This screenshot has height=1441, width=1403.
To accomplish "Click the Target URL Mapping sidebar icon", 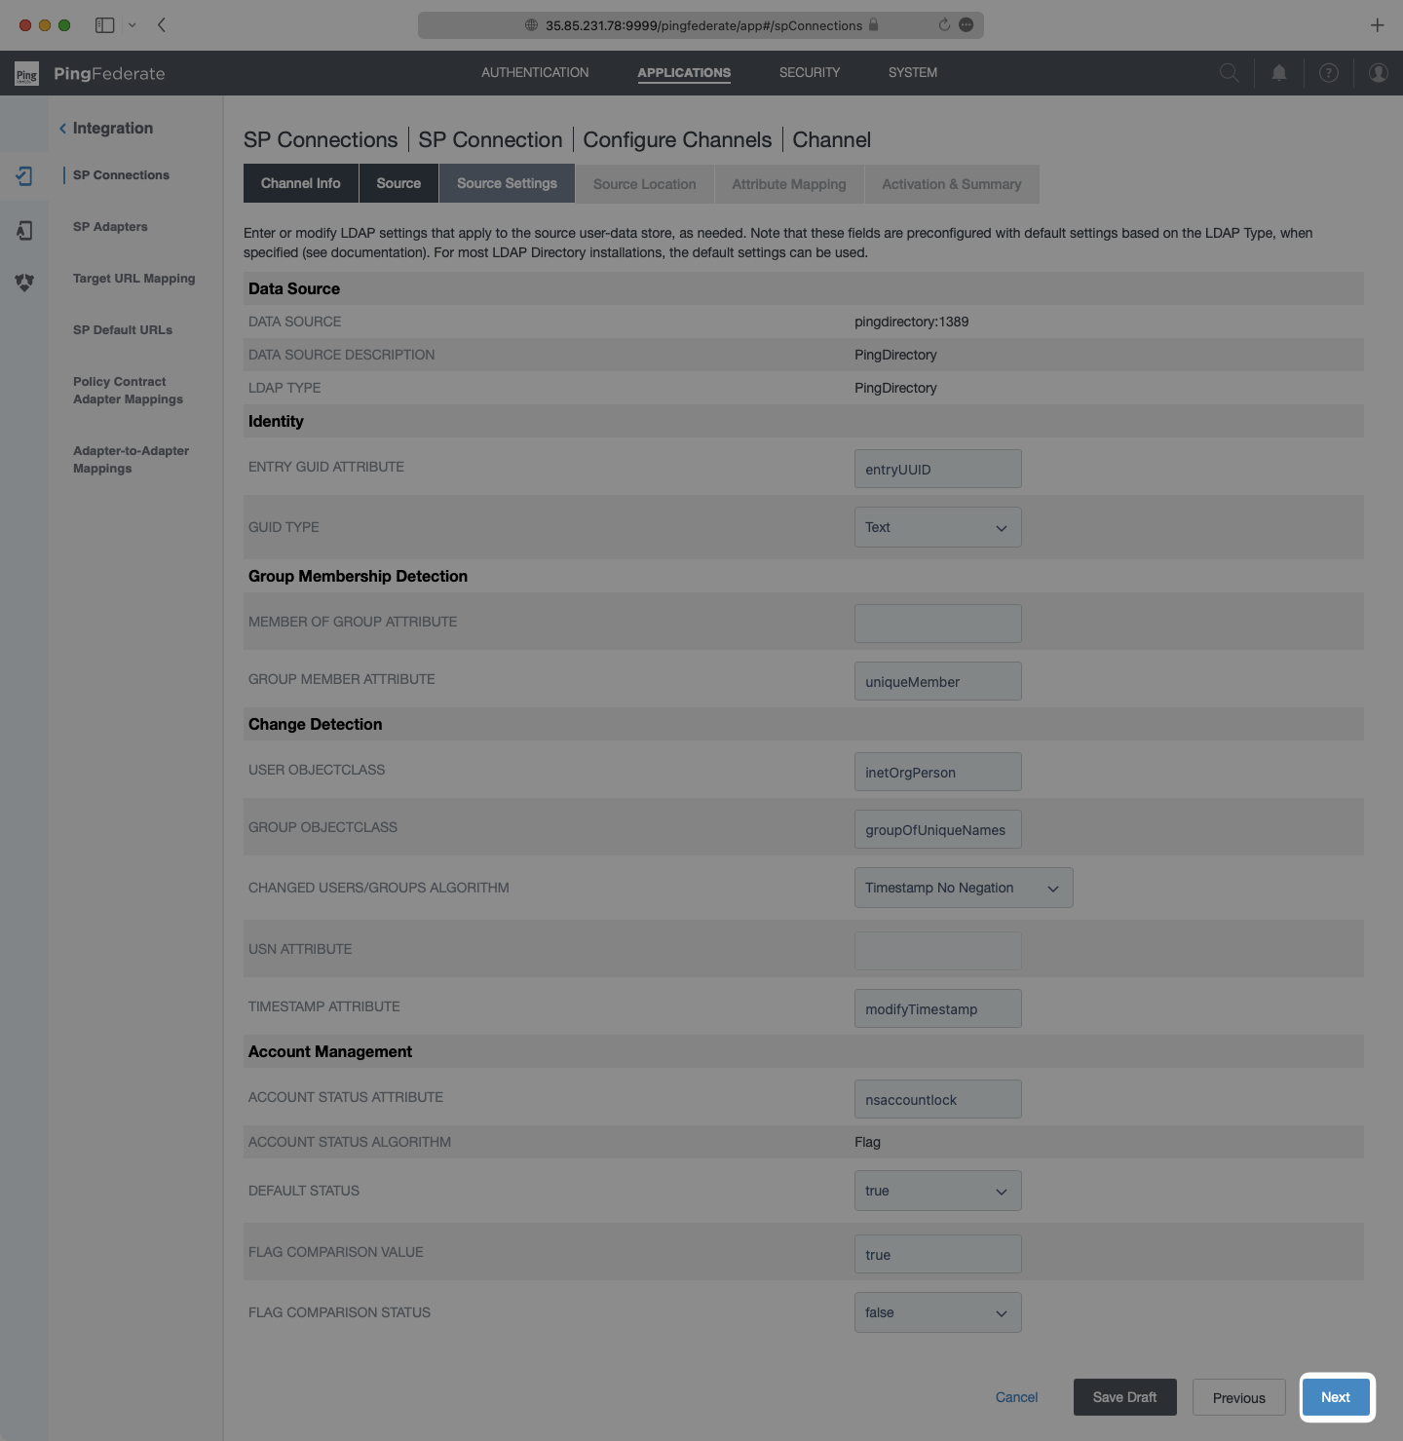I will pos(24,283).
